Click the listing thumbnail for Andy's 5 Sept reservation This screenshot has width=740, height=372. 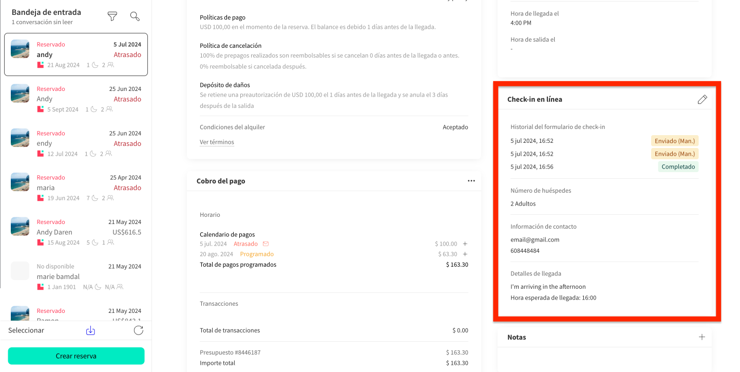point(20,94)
